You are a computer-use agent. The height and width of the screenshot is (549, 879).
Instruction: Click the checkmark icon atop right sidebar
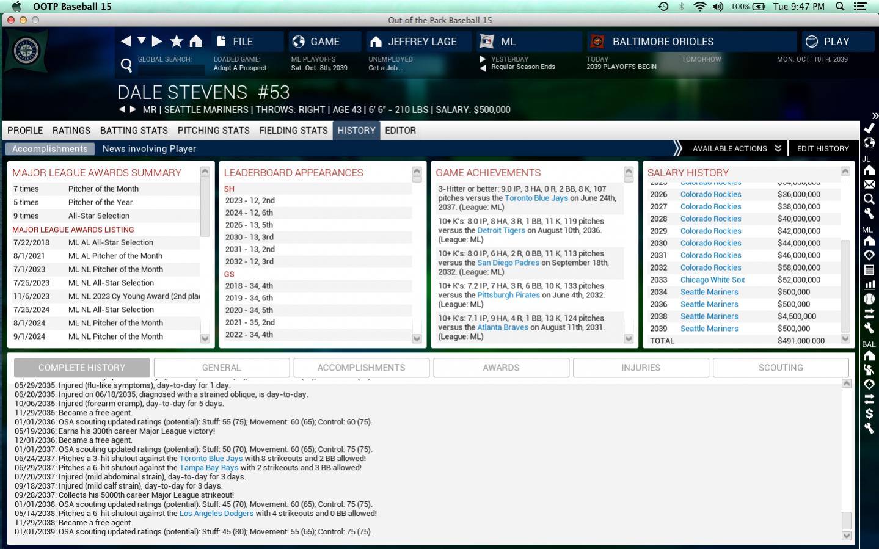(x=869, y=128)
